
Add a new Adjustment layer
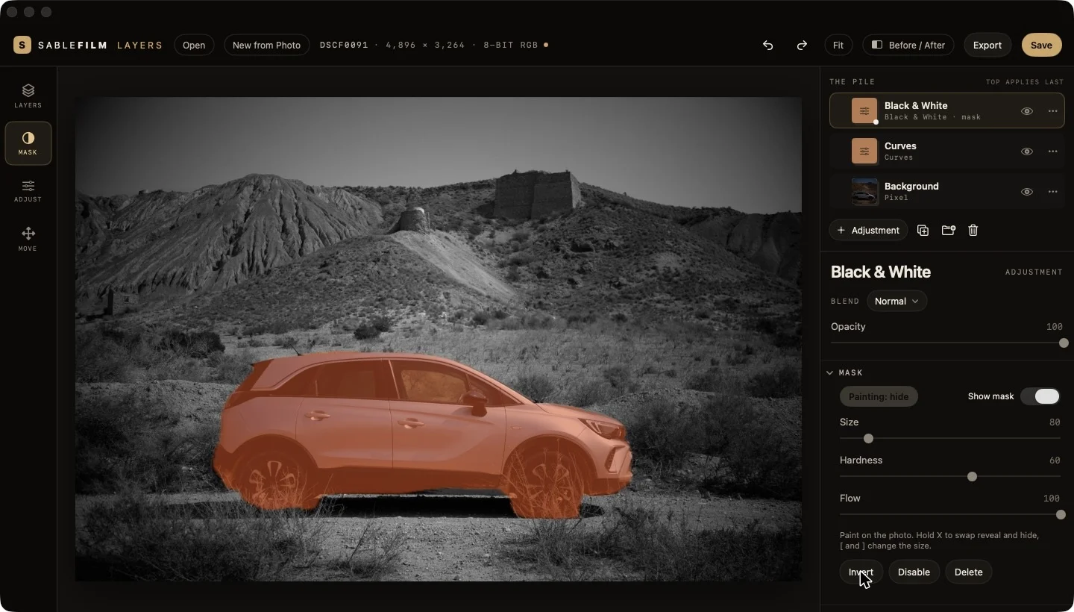868,231
